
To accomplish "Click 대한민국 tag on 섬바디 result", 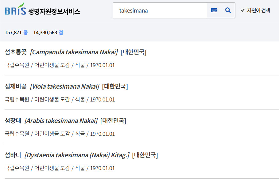I will tap(145, 155).
